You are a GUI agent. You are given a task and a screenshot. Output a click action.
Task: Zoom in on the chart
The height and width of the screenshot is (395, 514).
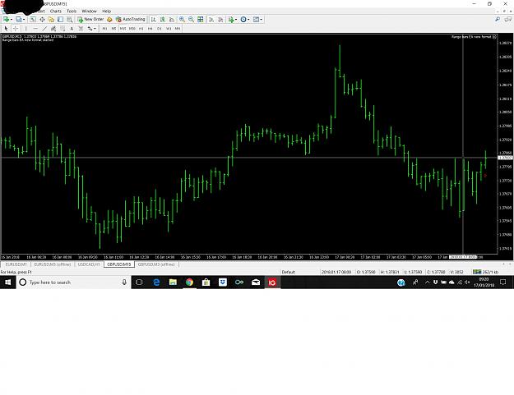tap(182, 20)
